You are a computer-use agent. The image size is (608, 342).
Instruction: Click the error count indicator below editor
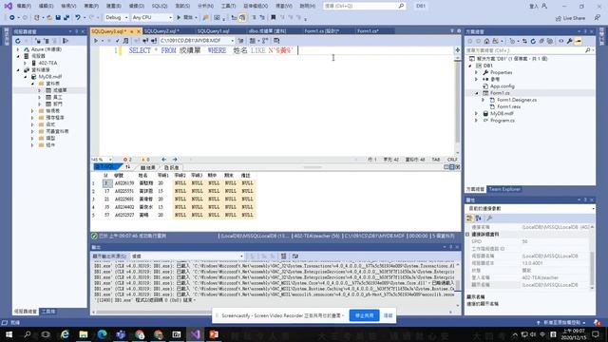(127, 159)
